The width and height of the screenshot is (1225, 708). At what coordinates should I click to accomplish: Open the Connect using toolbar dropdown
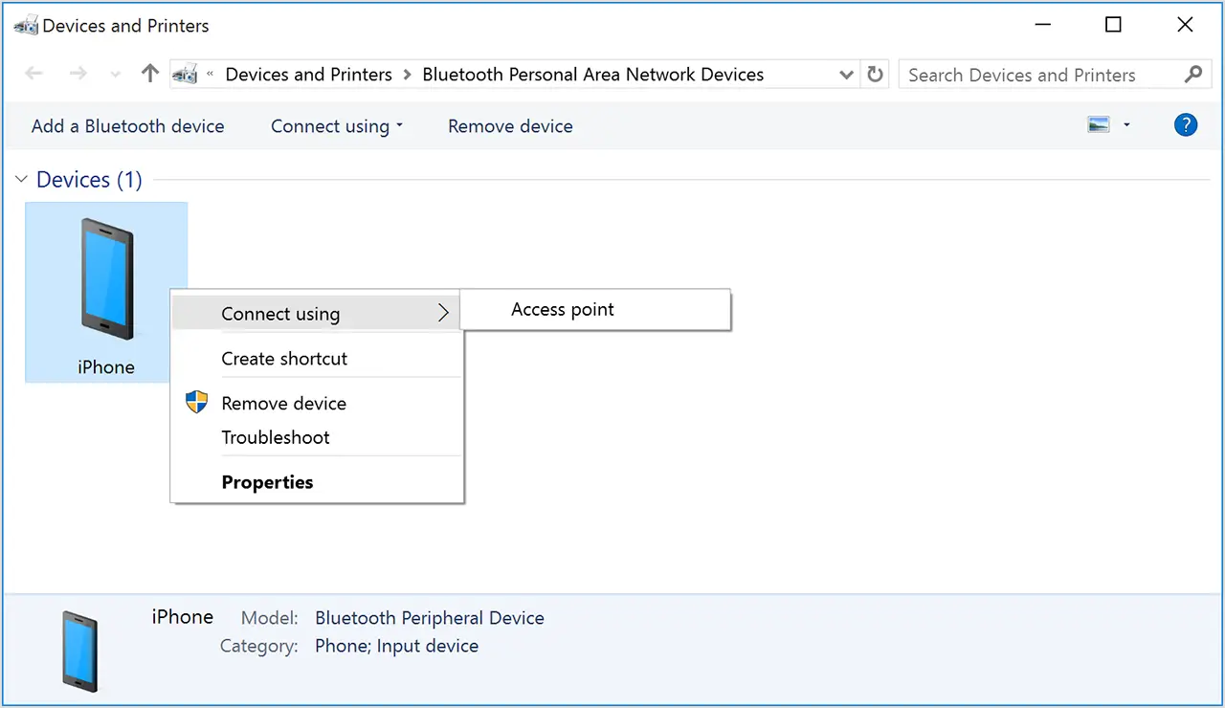tap(337, 125)
